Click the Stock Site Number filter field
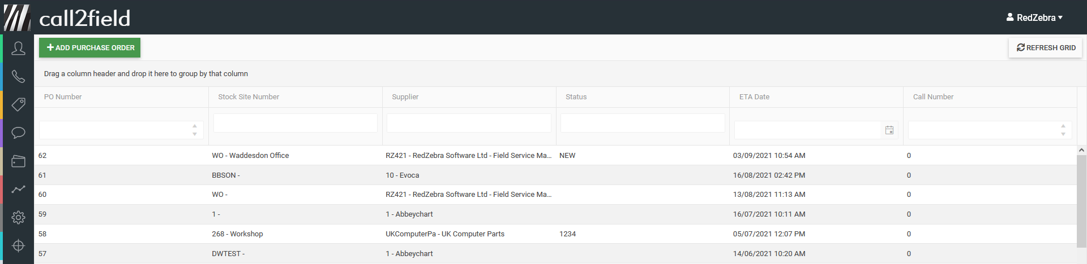Screen dimensions: 1087x264 tap(295, 123)
